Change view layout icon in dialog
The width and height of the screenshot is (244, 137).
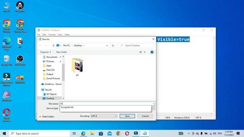(x=141, y=52)
